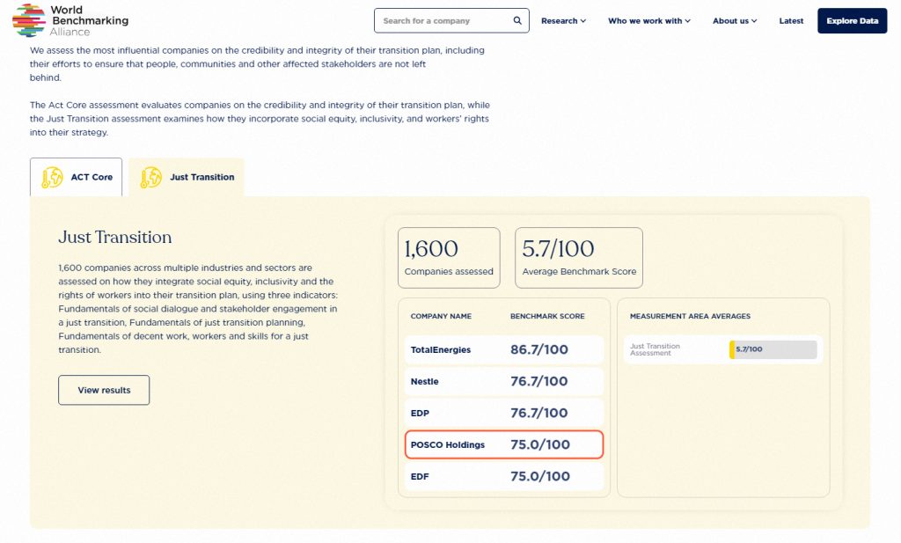Image resolution: width=901 pixels, height=543 pixels.
Task: Click the View results button
Action: pyautogui.click(x=104, y=390)
